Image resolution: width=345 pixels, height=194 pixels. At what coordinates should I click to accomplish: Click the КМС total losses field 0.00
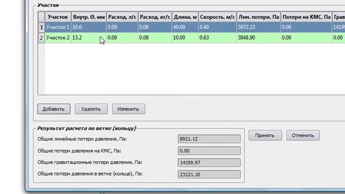click(209, 151)
